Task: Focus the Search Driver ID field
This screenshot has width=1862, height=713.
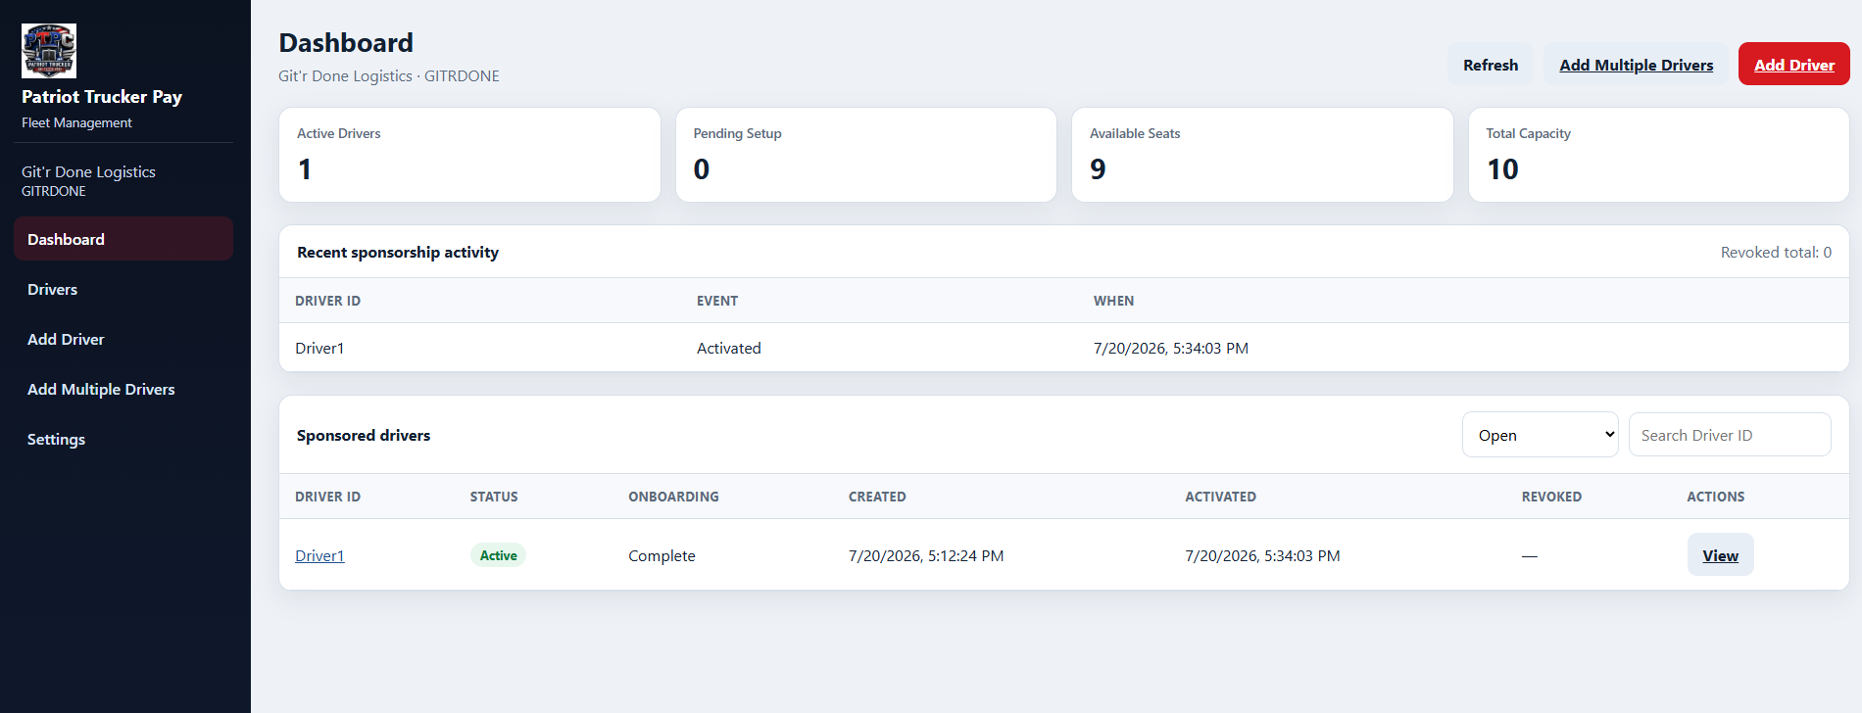Action: coord(1730,435)
